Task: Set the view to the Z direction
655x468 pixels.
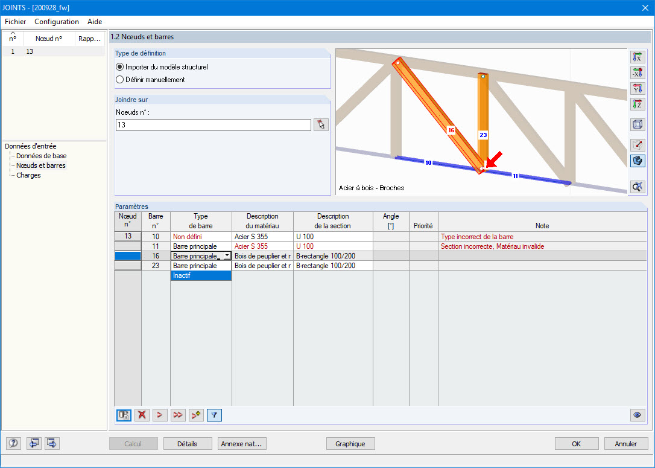Action: coord(637,104)
